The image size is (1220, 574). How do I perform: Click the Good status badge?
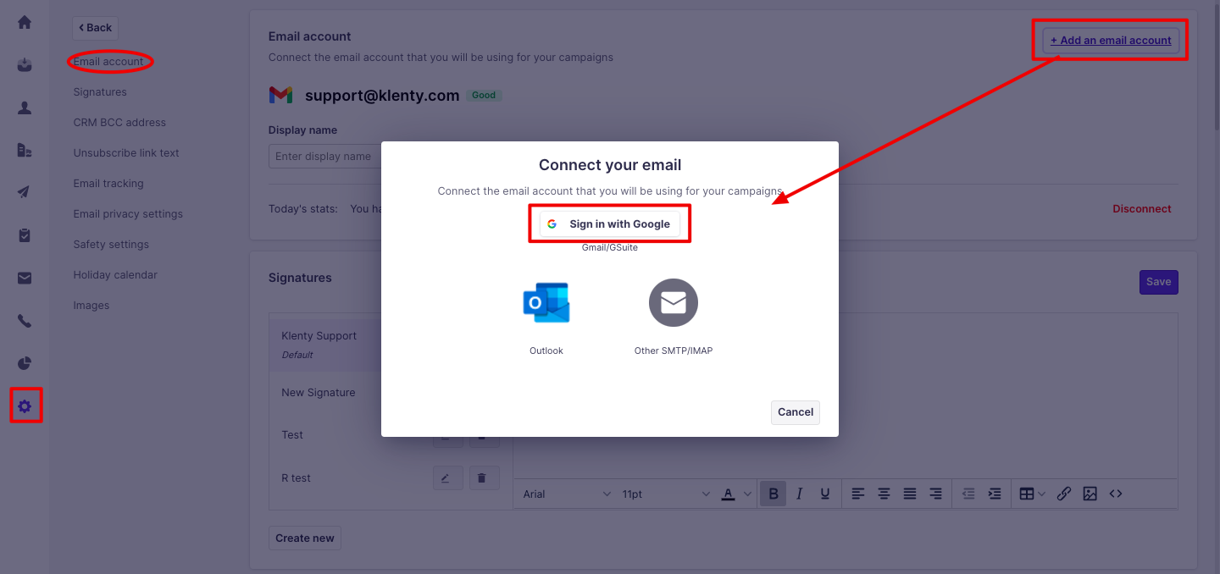(484, 96)
